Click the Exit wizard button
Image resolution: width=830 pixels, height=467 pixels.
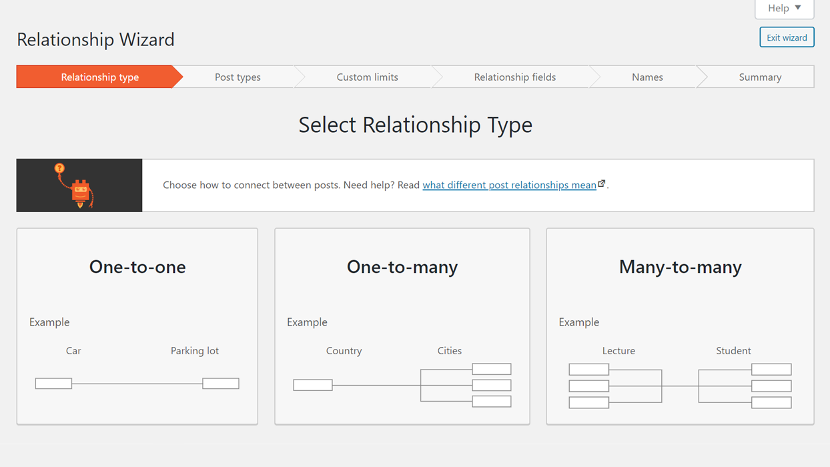pos(787,37)
